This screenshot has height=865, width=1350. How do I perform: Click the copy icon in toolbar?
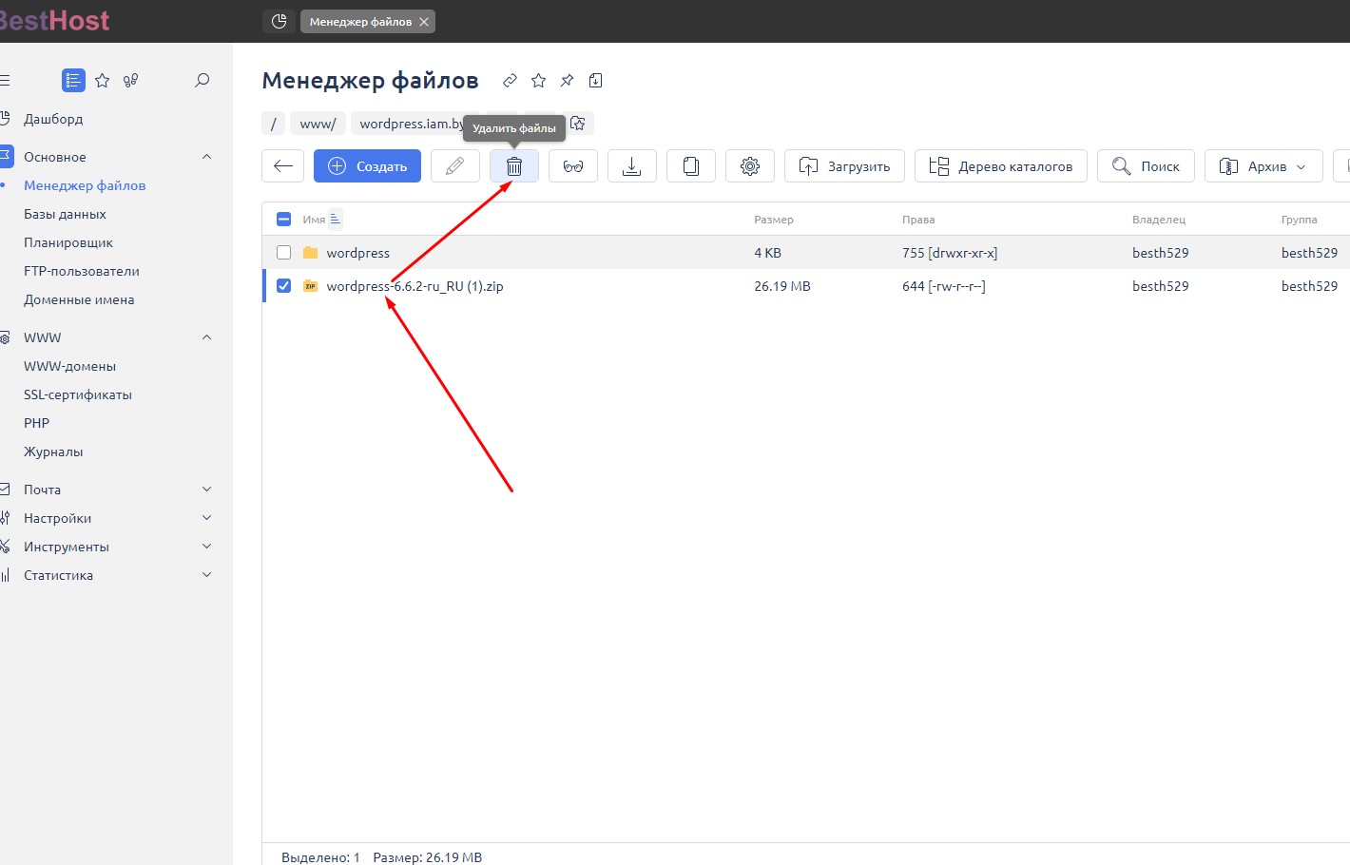point(691,166)
